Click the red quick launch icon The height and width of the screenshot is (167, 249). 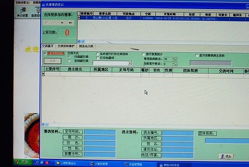(x=47, y=163)
